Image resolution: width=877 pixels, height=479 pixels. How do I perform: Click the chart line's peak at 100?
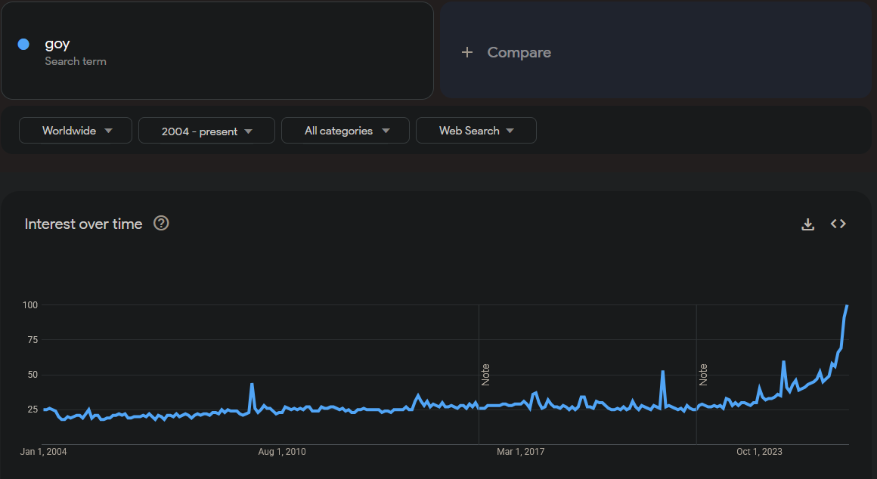848,306
